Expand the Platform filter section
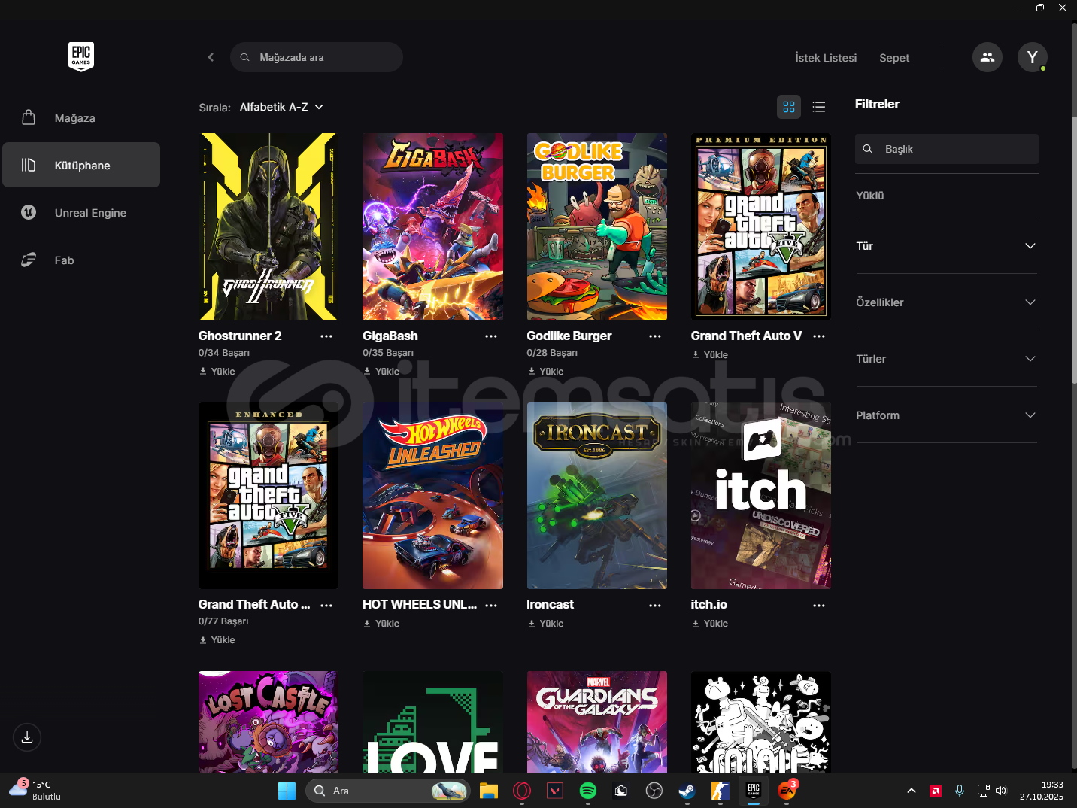 point(947,415)
